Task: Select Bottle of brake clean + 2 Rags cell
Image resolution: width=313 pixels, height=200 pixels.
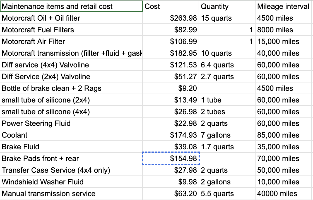Action: tap(71, 88)
